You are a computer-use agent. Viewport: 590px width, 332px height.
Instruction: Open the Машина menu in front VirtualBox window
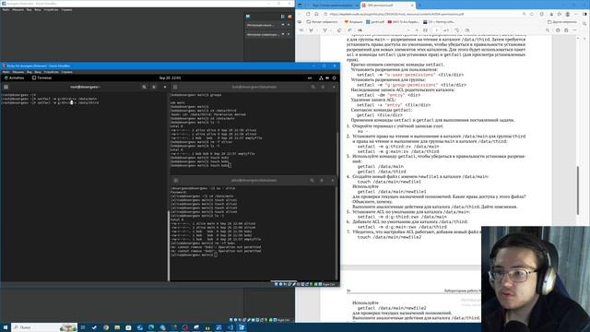click(x=18, y=72)
